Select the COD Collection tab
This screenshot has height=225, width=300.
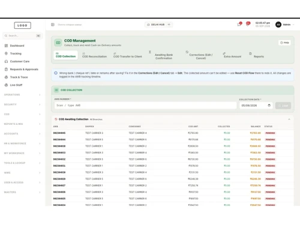click(x=65, y=55)
